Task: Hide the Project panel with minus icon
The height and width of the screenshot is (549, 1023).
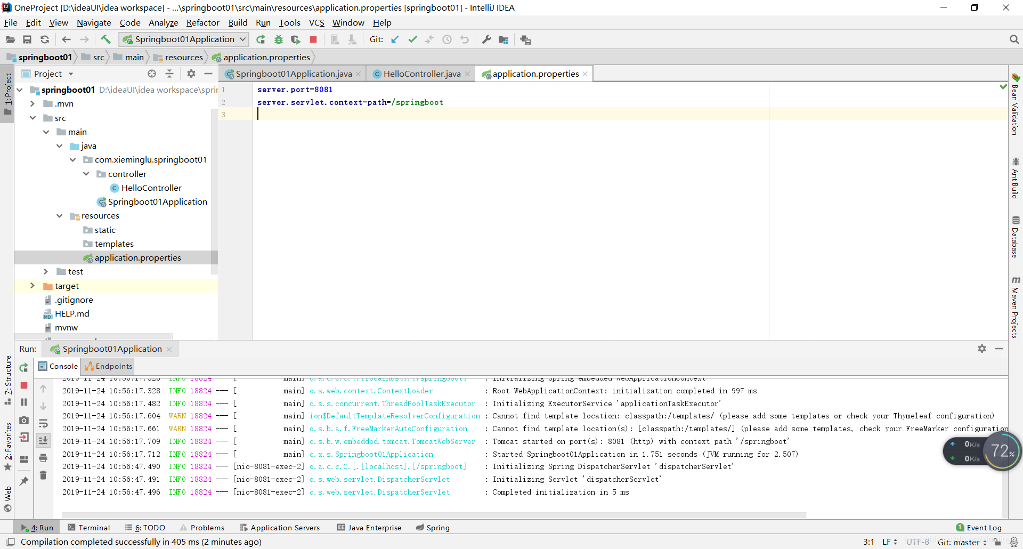Action: pyautogui.click(x=208, y=74)
